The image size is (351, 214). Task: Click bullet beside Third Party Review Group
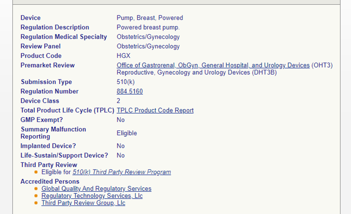coord(36,203)
